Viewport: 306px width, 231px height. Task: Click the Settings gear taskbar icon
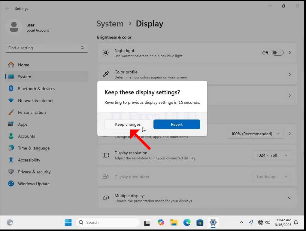coord(213,222)
